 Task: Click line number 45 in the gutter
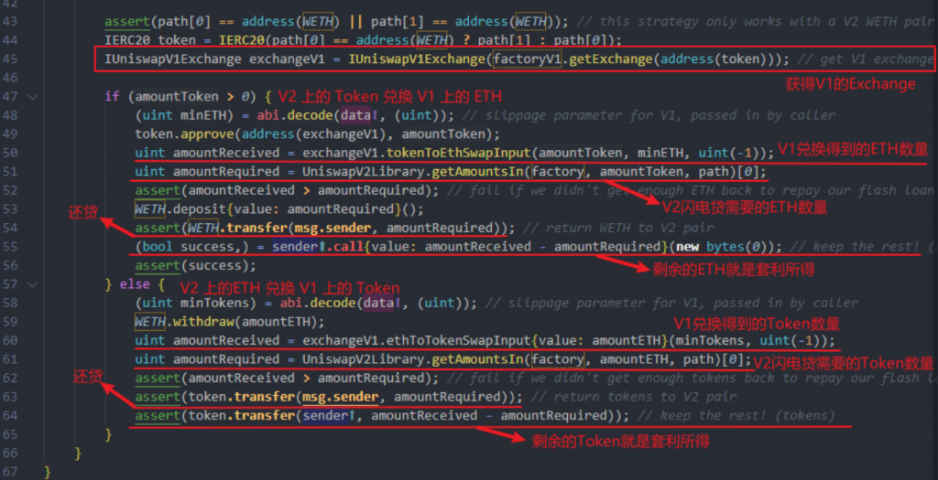pyautogui.click(x=10, y=59)
